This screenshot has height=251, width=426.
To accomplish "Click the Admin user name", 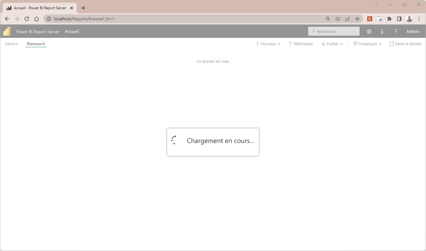I will click(x=413, y=31).
